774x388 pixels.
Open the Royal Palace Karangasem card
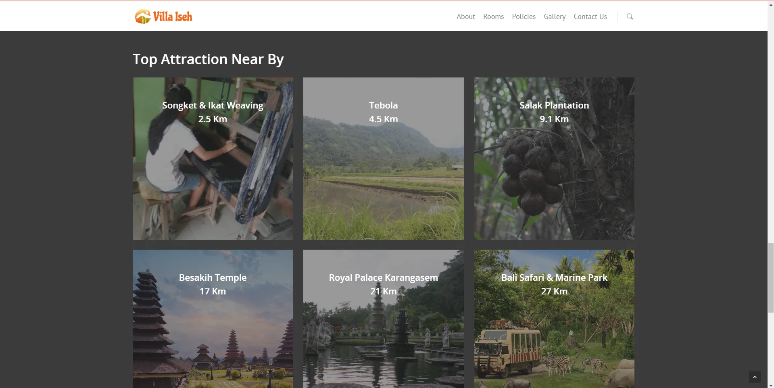click(x=383, y=319)
